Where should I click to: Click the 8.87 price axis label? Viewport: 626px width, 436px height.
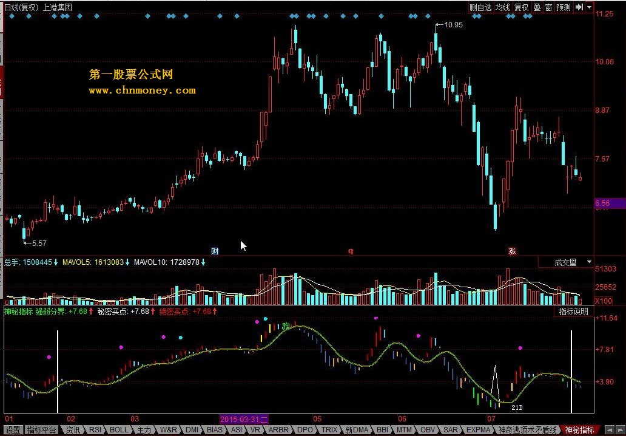point(602,111)
